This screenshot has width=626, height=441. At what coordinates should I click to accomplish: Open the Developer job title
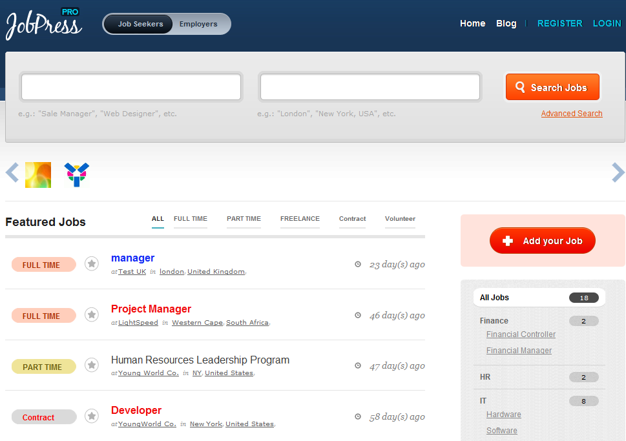click(136, 410)
